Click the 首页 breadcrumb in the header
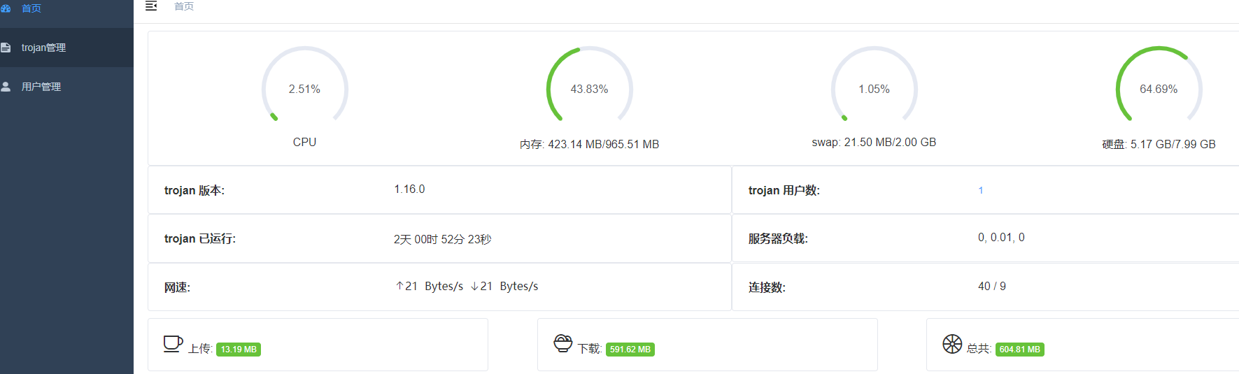This screenshot has width=1239, height=374. tap(184, 6)
